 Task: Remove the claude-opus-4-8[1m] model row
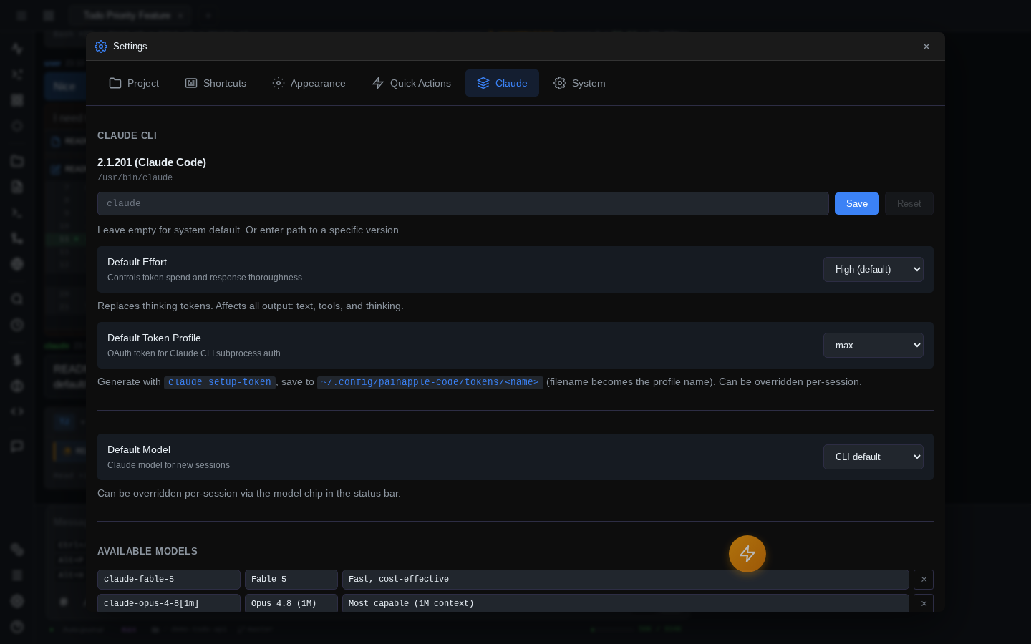point(924,603)
